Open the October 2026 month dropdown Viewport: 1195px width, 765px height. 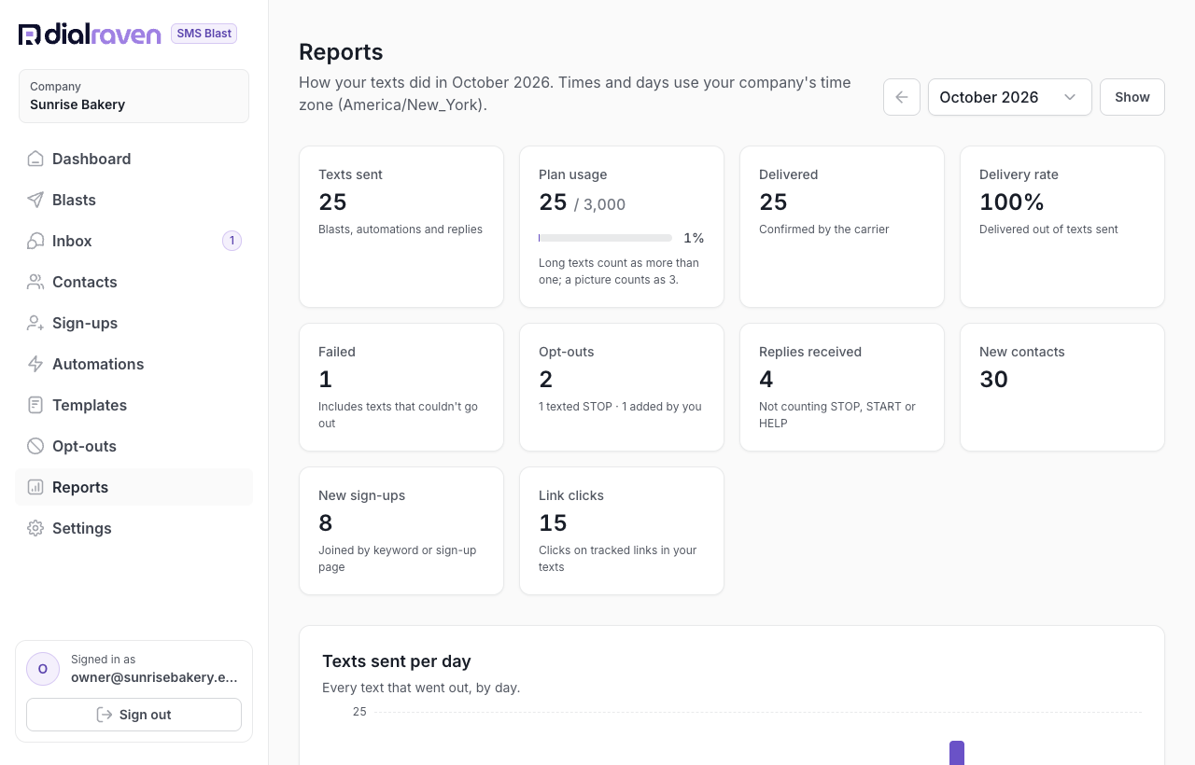pyautogui.click(x=1010, y=97)
